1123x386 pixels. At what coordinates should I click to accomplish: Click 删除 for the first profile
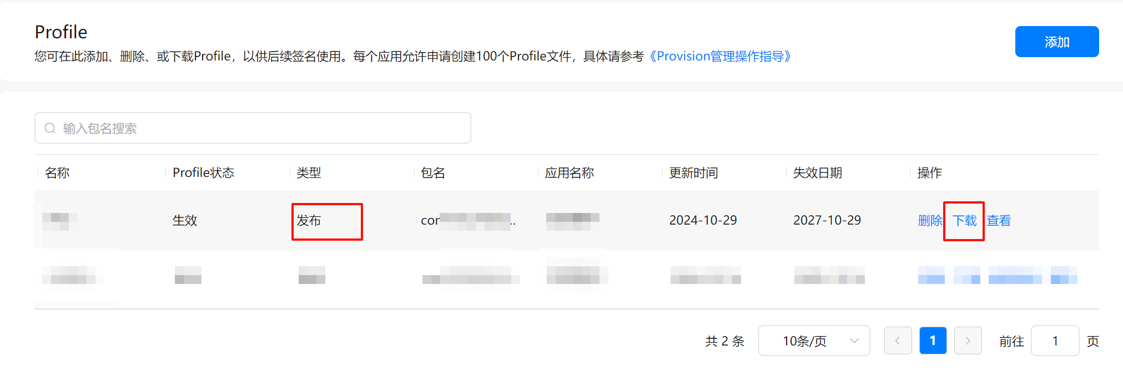pos(930,221)
